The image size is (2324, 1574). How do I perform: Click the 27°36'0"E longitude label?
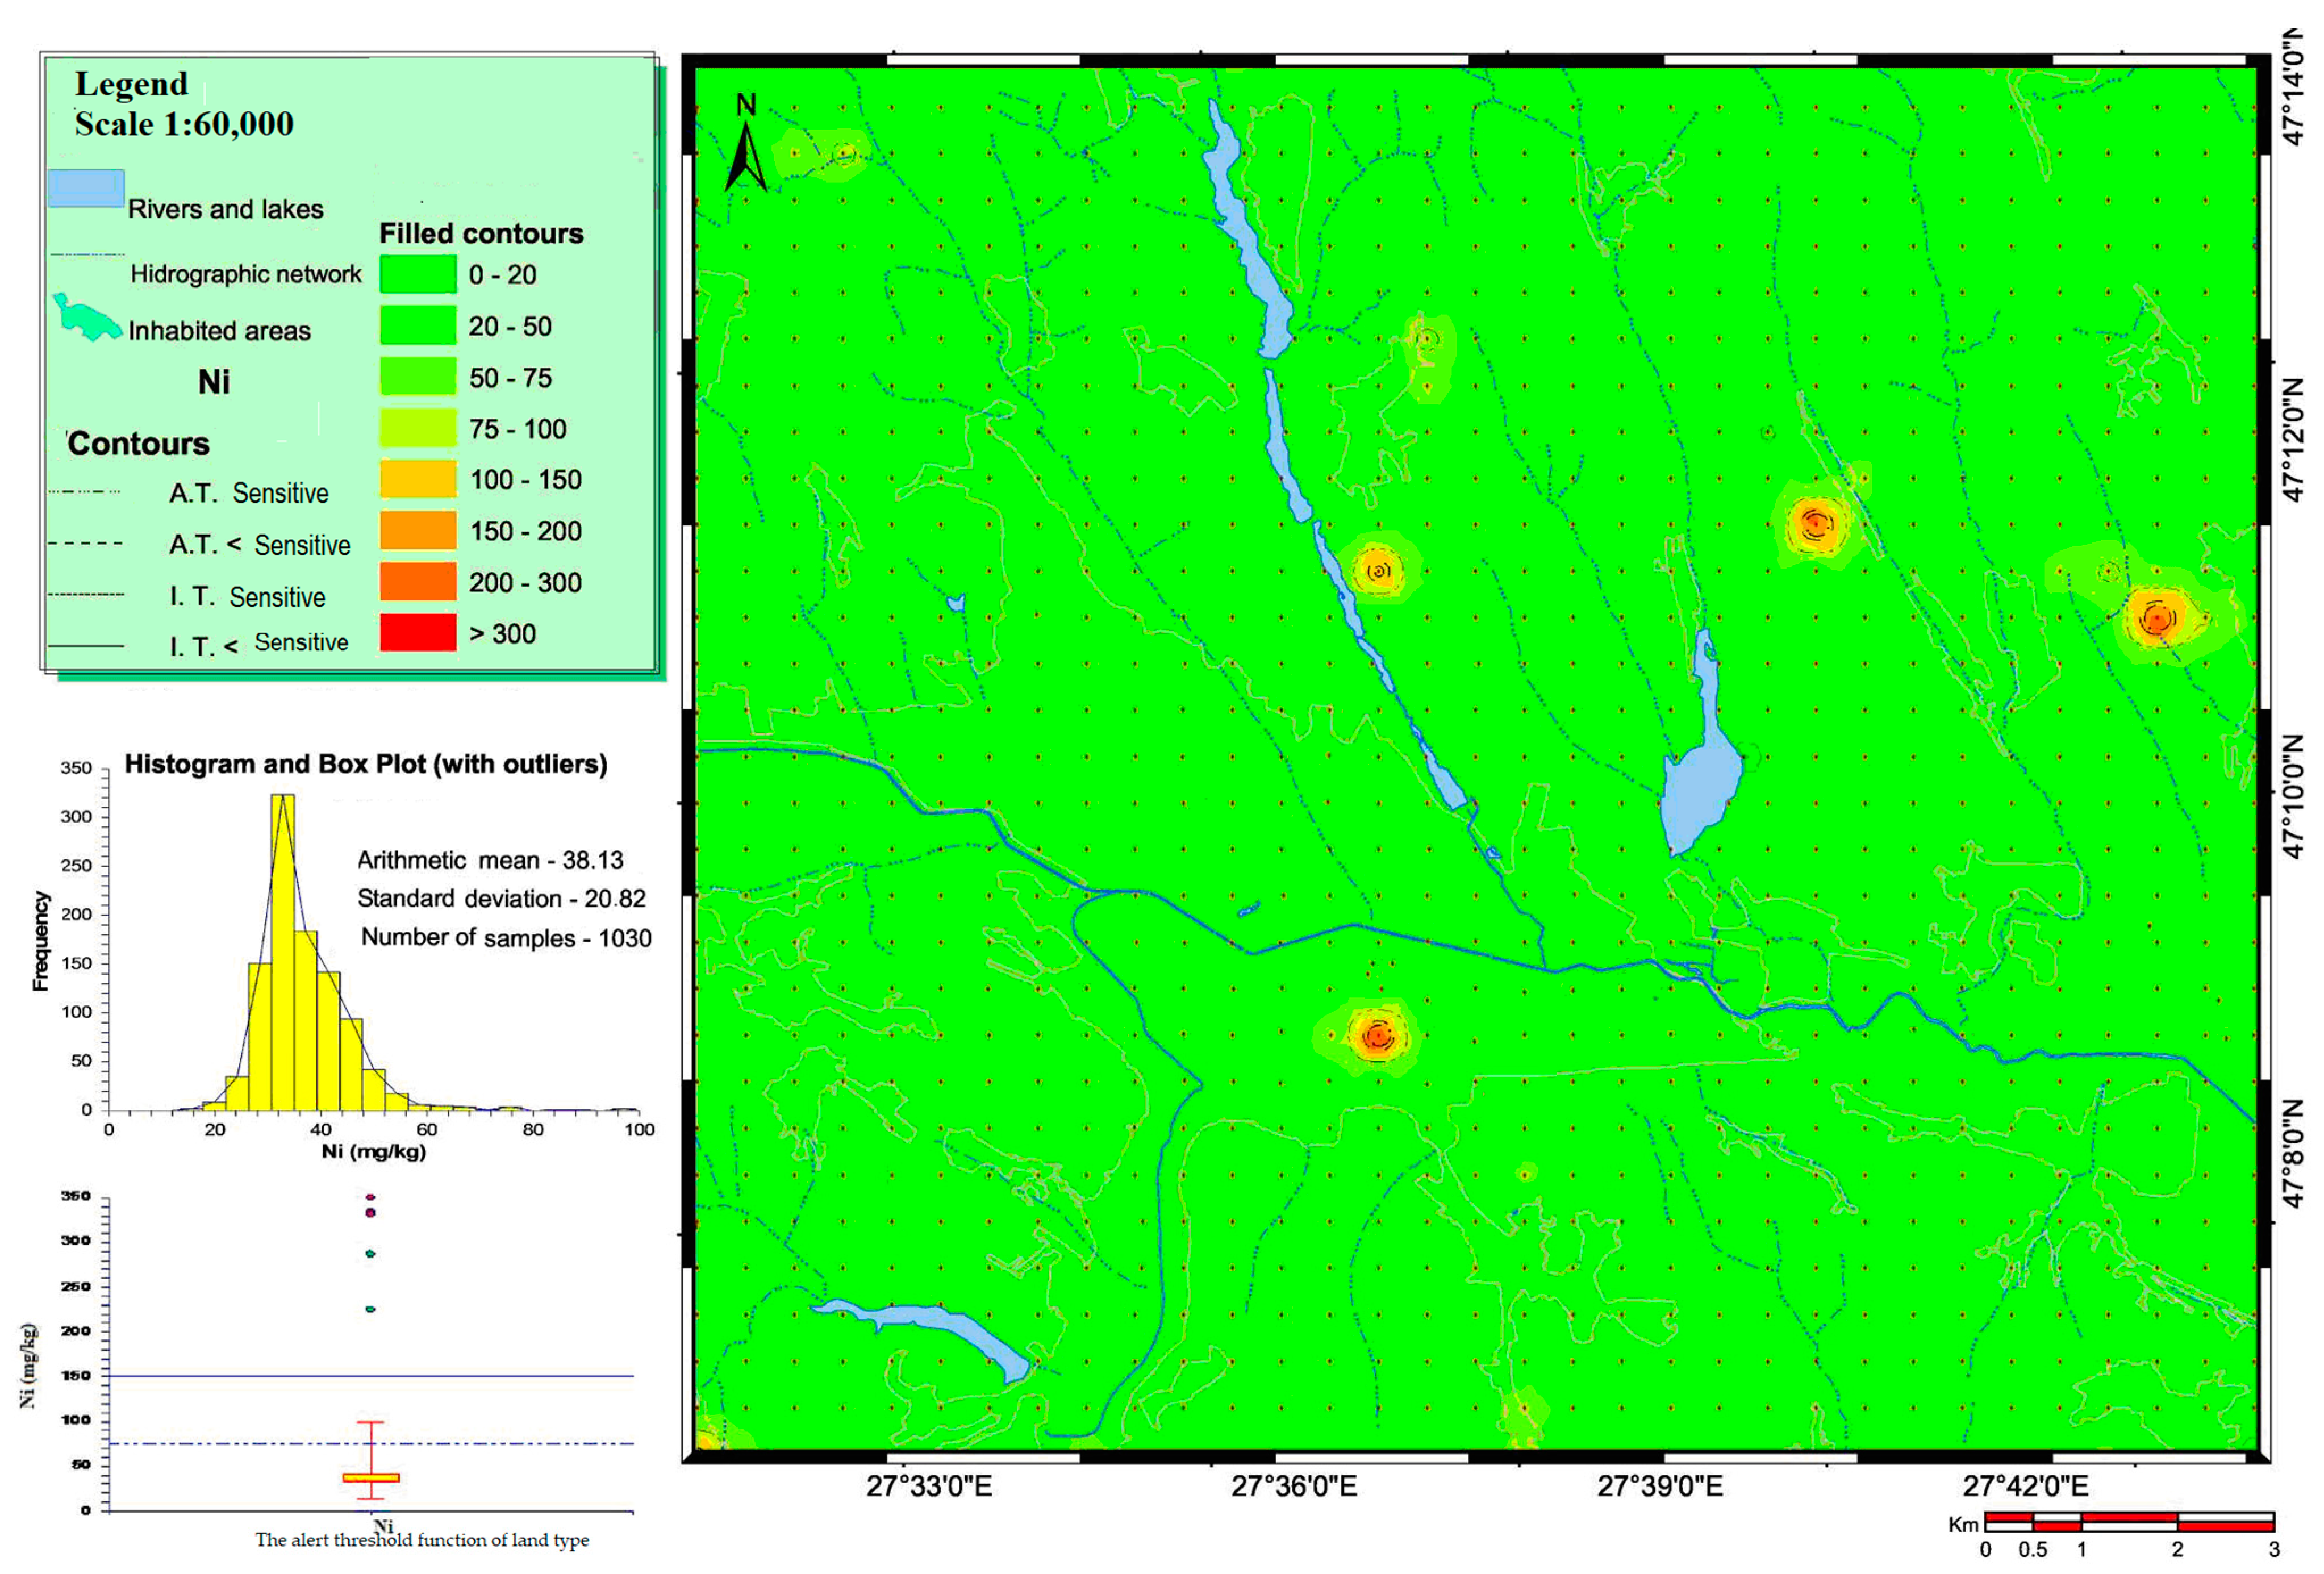pos(1293,1487)
